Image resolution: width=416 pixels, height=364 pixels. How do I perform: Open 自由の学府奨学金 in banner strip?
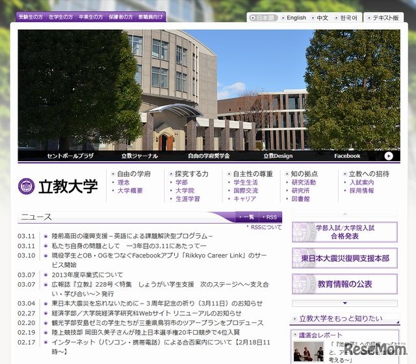pos(209,156)
